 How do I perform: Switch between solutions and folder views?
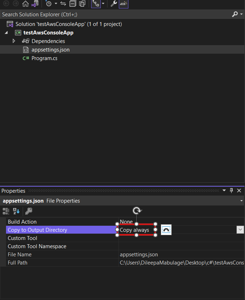[35, 4]
